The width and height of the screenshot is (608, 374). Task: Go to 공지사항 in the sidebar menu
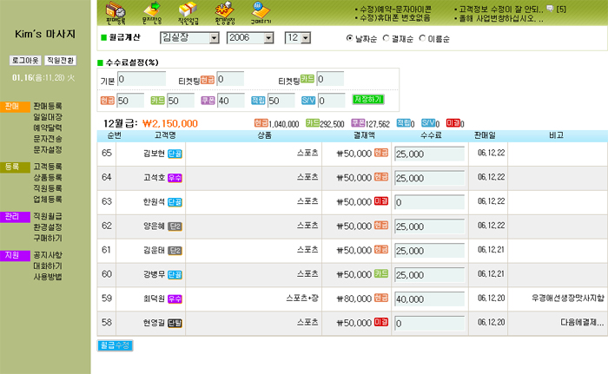(47, 256)
